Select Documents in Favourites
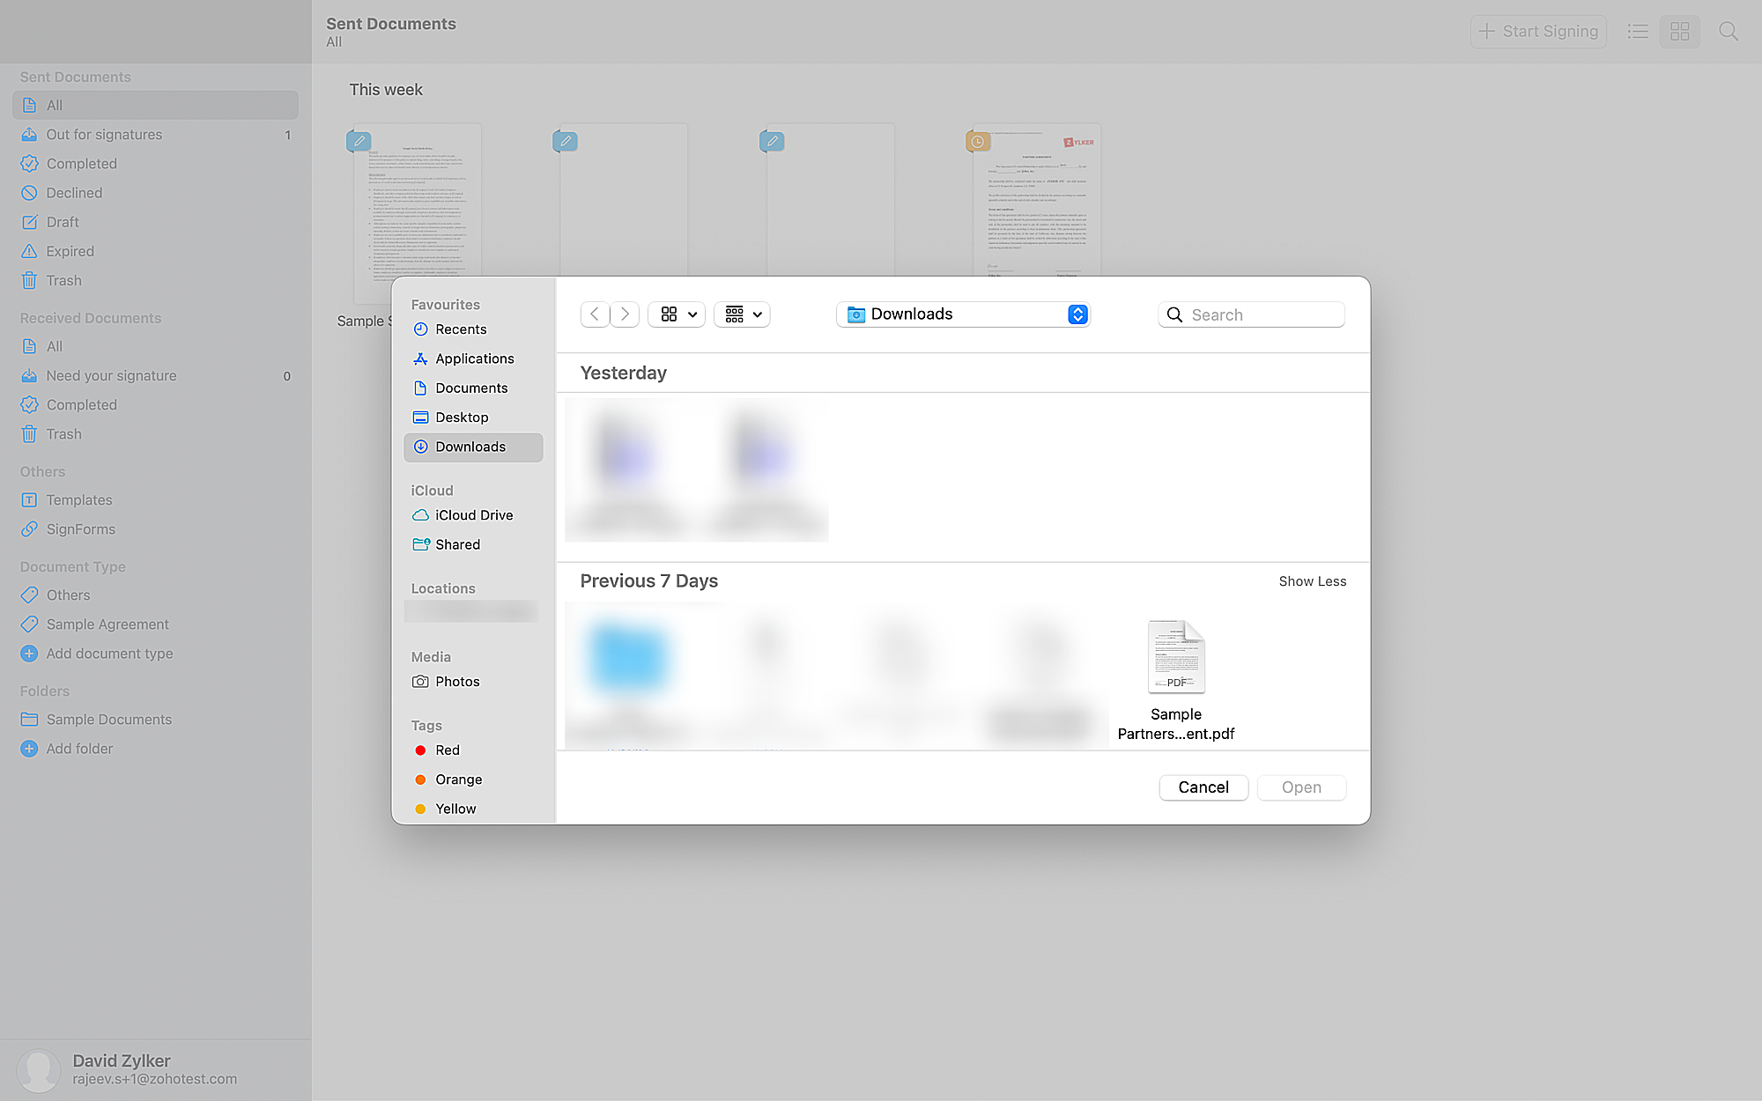1762x1101 pixels. click(471, 388)
